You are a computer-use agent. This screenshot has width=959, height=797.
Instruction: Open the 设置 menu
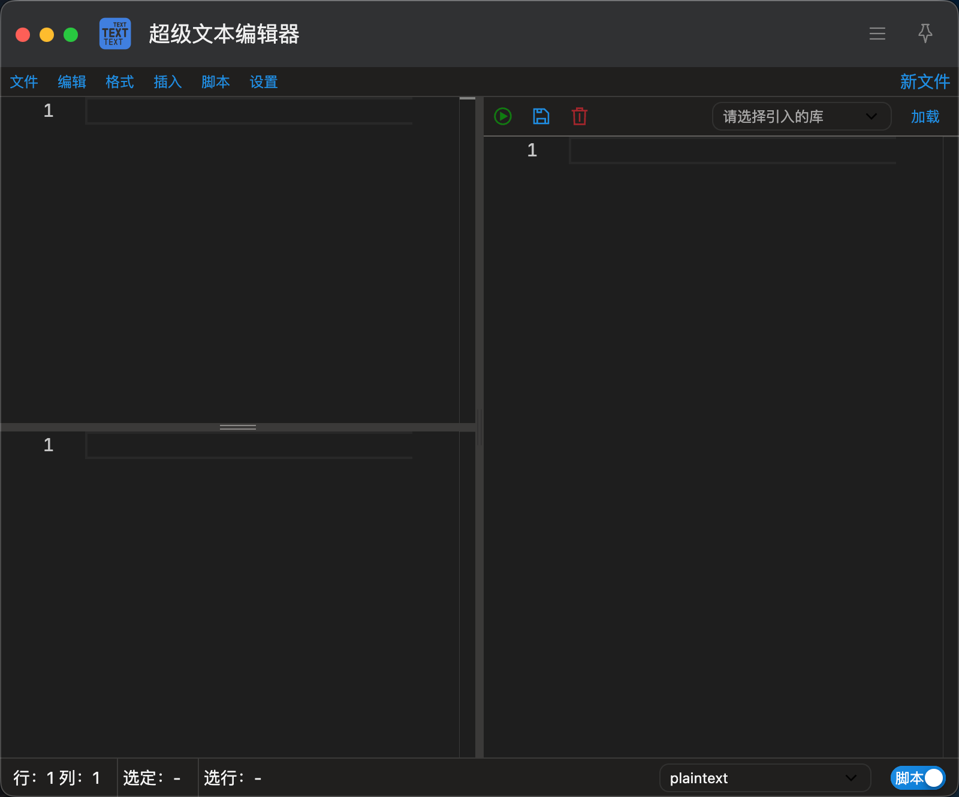(x=264, y=82)
